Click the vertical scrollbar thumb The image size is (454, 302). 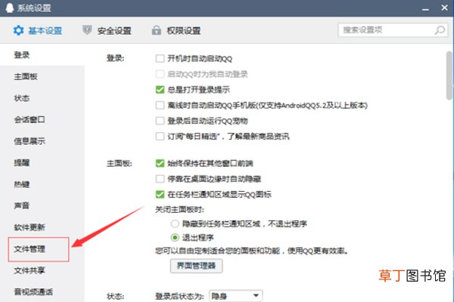[449, 75]
